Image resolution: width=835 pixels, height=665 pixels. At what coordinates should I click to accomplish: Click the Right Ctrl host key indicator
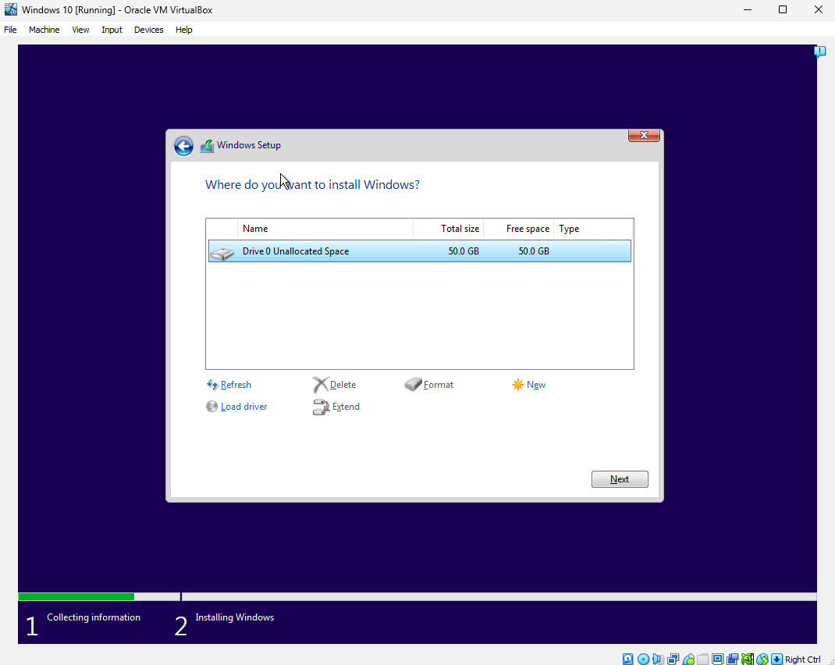click(802, 660)
